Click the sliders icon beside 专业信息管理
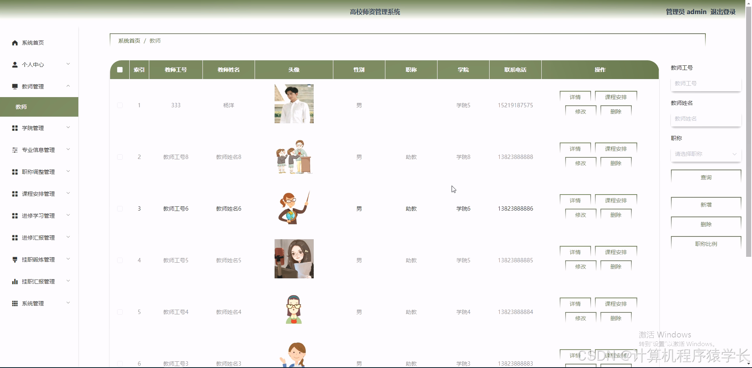 (15, 150)
